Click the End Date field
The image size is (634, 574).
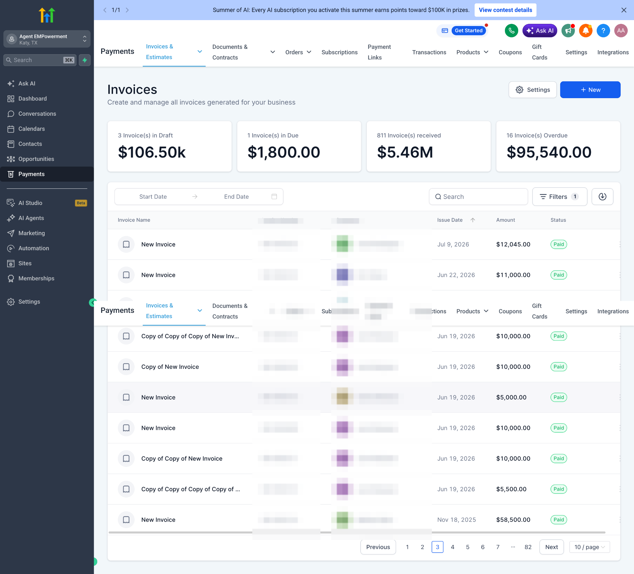pos(236,196)
